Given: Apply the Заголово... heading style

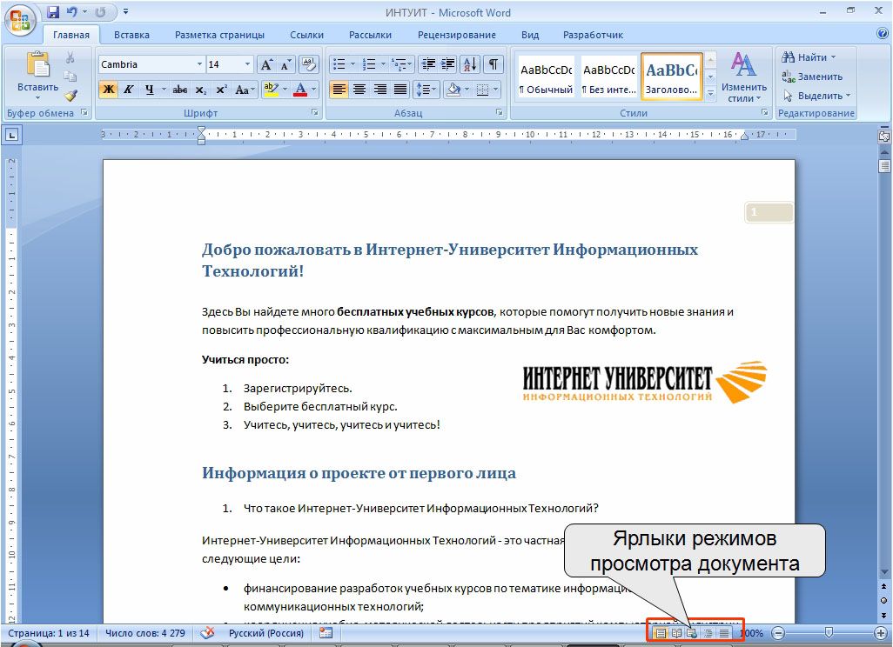Looking at the screenshot, I should (671, 77).
